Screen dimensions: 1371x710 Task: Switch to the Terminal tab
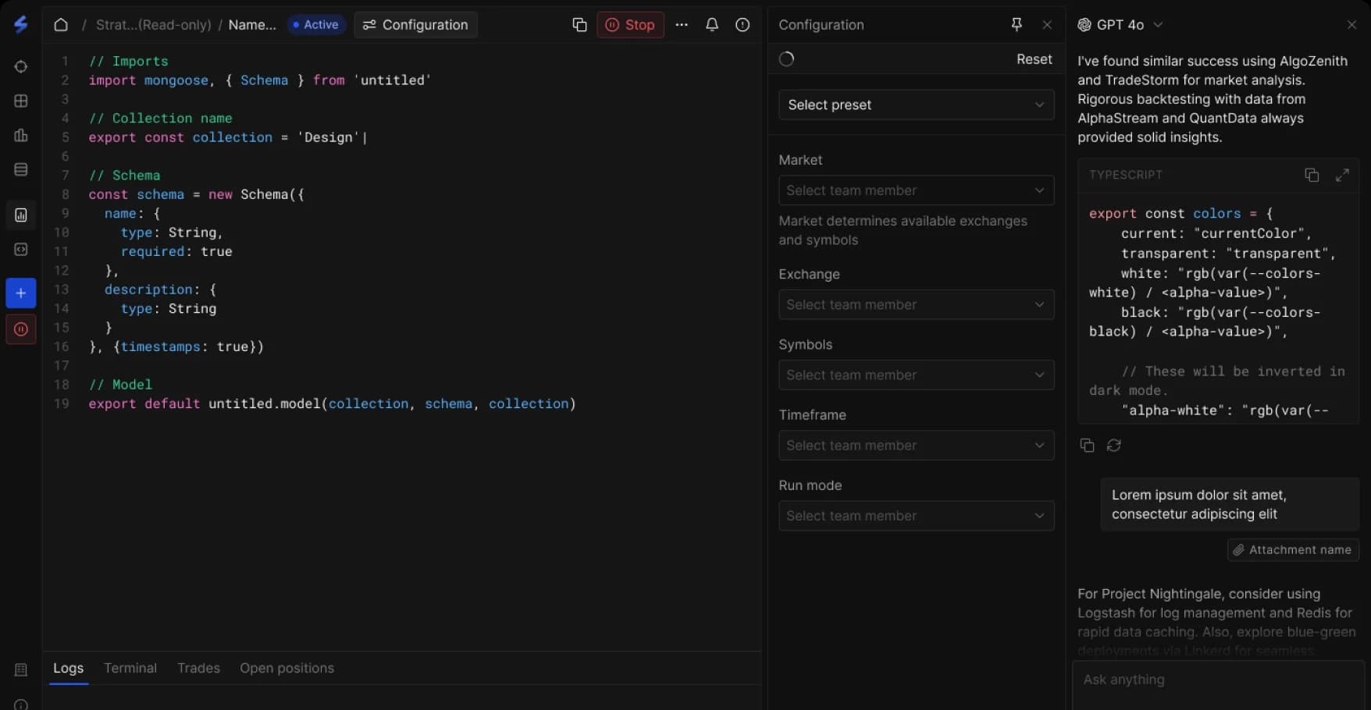click(x=130, y=668)
